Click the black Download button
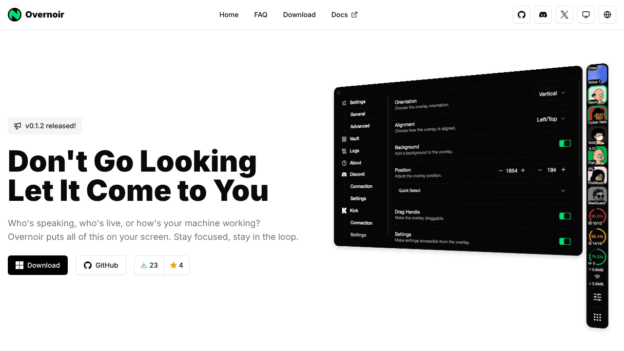624x351 pixels. [38, 265]
